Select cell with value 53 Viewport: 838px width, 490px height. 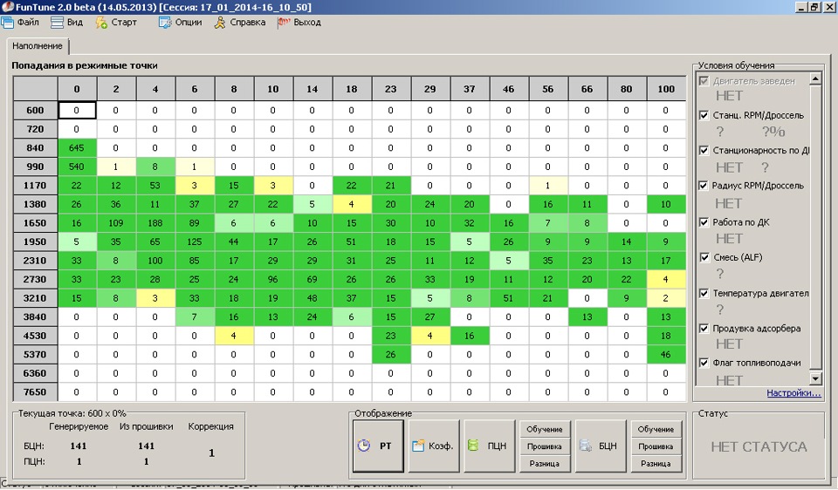point(155,185)
